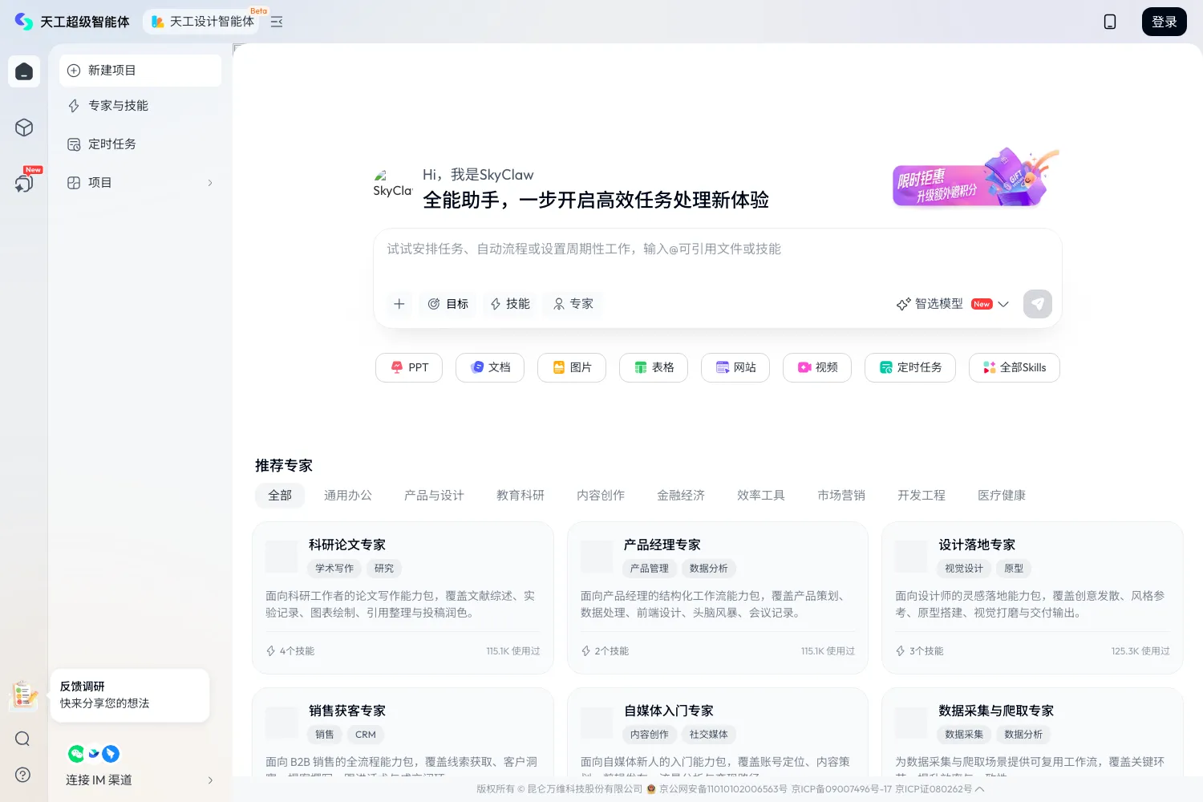Select the 医疗健康 category tab
The image size is (1203, 802).
point(1002,496)
